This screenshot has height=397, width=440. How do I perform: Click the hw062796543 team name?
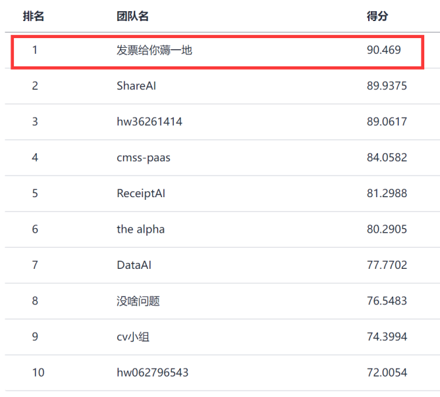(x=153, y=373)
